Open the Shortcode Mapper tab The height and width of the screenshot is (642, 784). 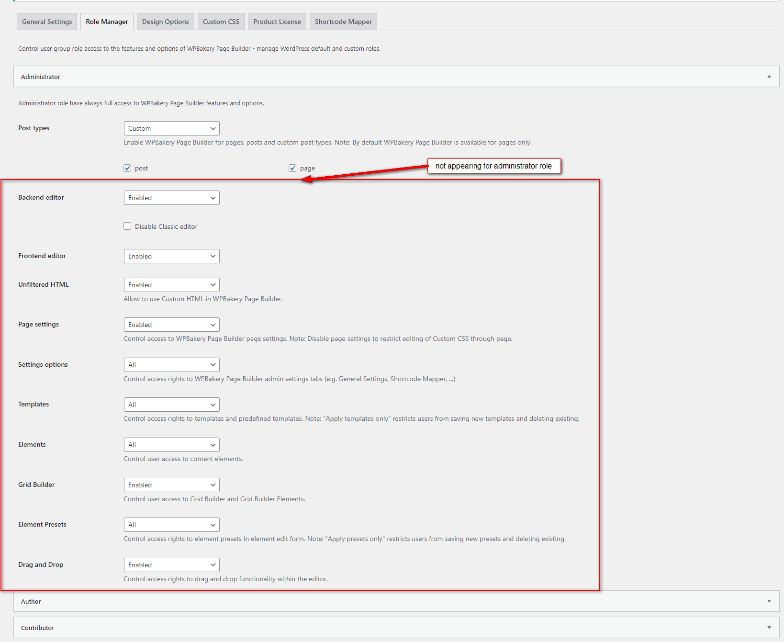(343, 22)
